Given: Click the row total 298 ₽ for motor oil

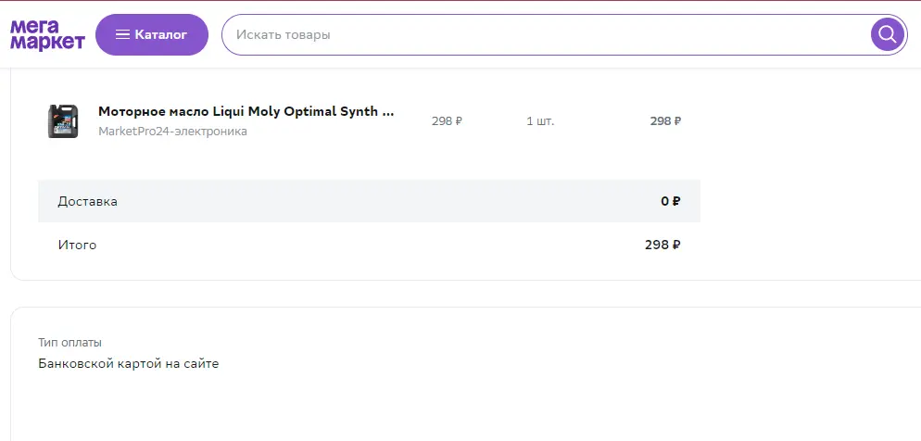Looking at the screenshot, I should click(665, 121).
